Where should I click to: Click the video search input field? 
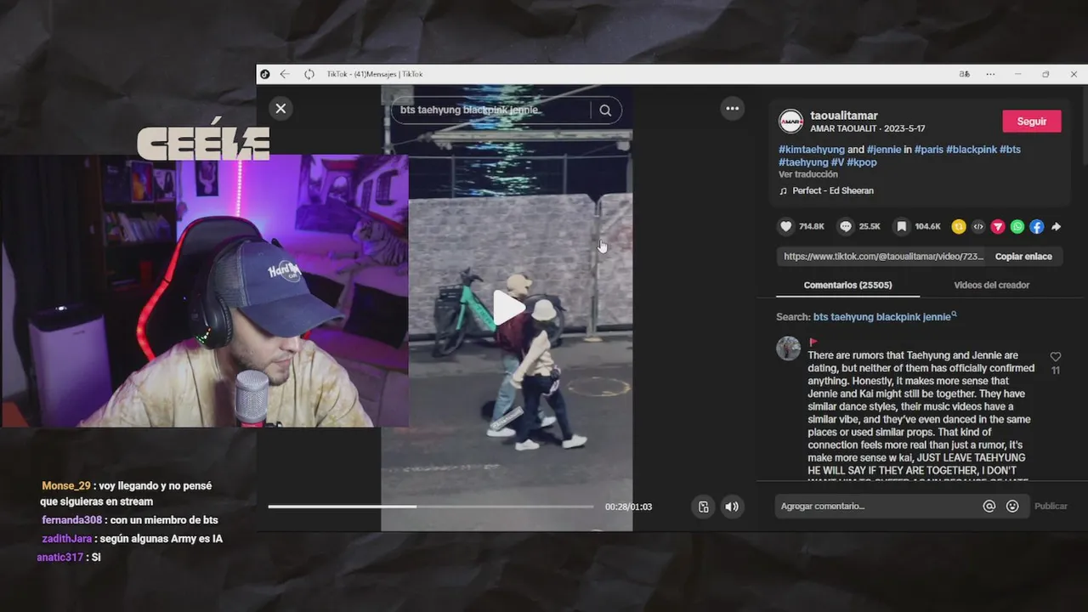pos(490,110)
